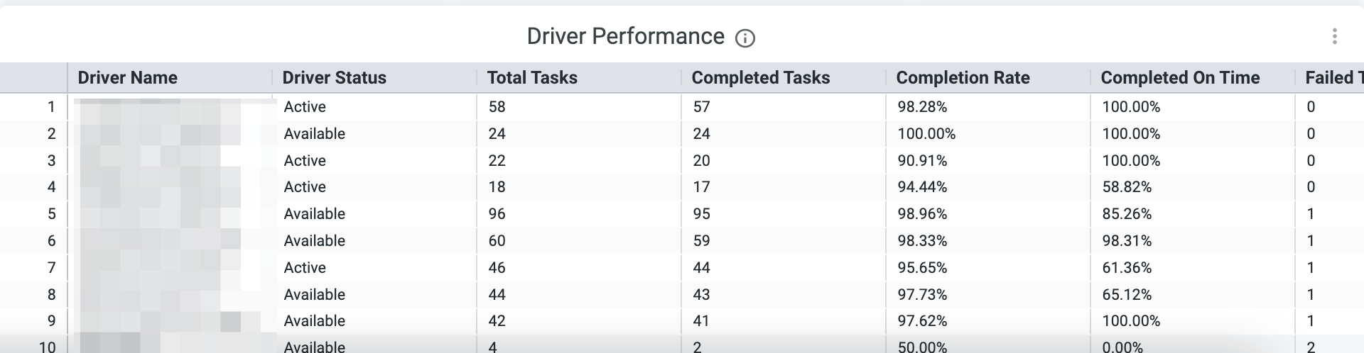Click the Available status in row 2
Image resolution: width=1364 pixels, height=353 pixels.
pos(314,134)
